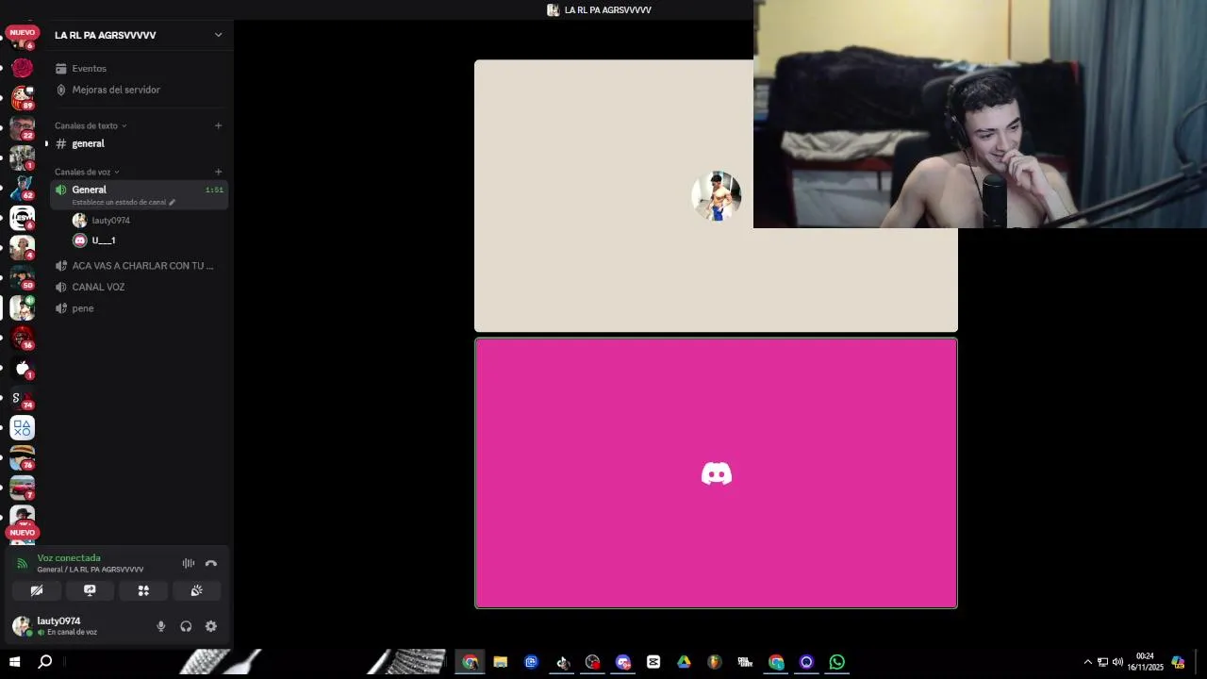Open user settings gear

coord(211,626)
